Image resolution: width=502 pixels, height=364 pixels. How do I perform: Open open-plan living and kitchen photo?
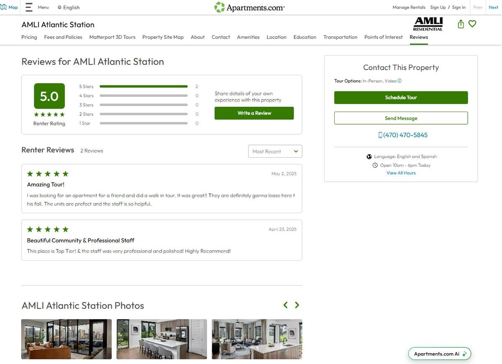(257, 339)
